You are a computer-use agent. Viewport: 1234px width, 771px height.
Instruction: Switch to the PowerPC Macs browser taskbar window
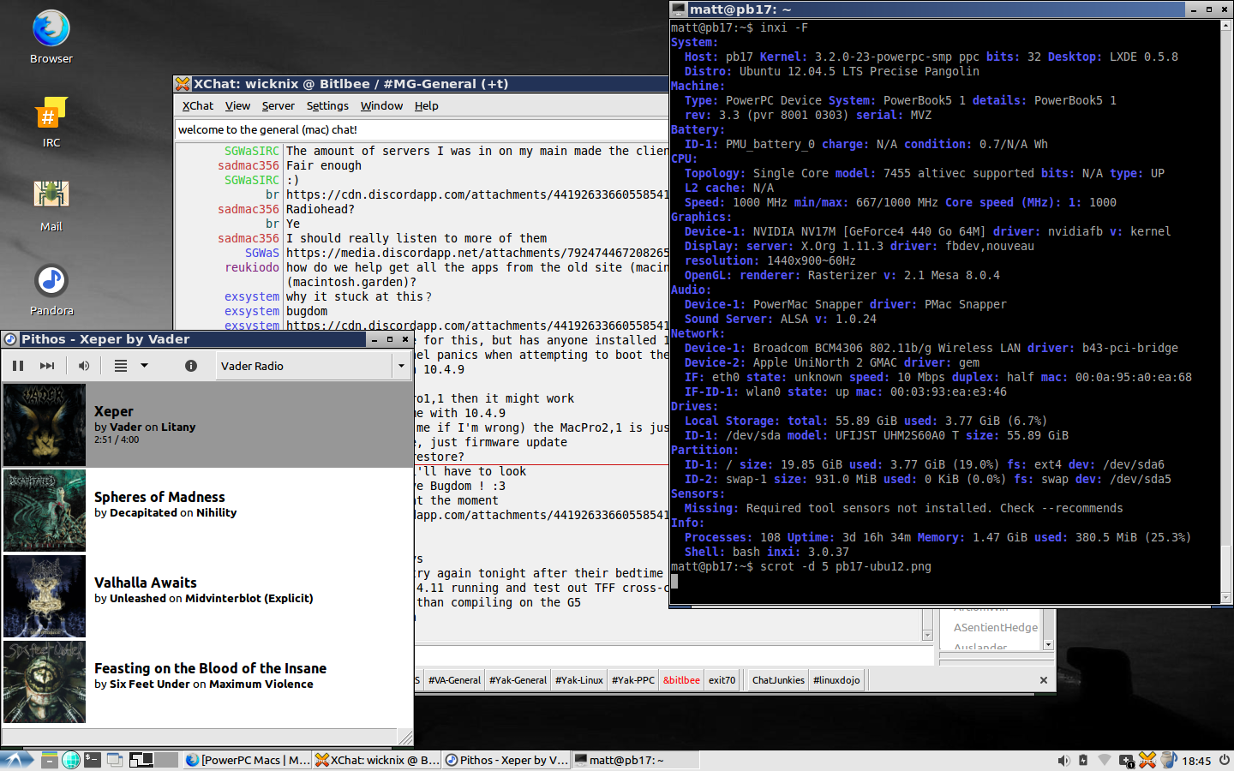point(248,760)
